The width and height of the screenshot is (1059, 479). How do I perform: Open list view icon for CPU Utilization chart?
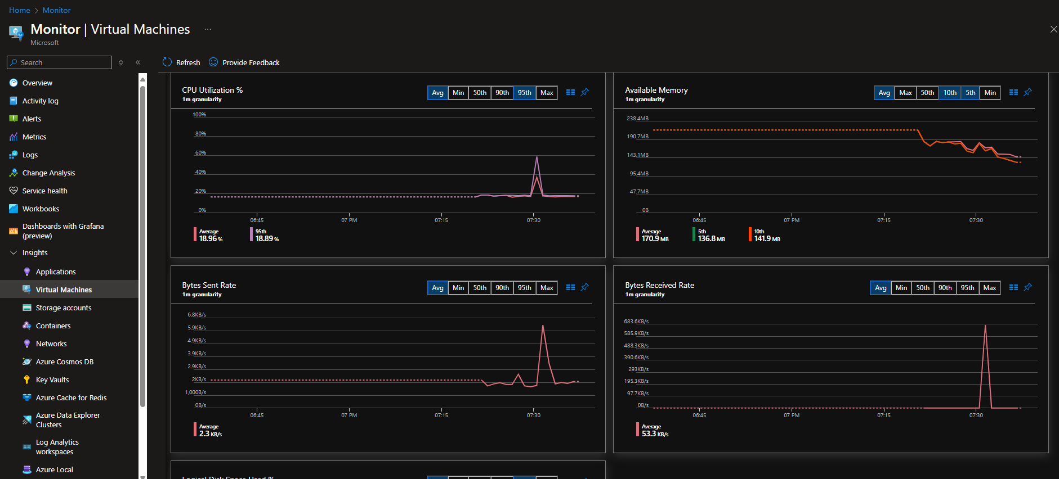[570, 92]
